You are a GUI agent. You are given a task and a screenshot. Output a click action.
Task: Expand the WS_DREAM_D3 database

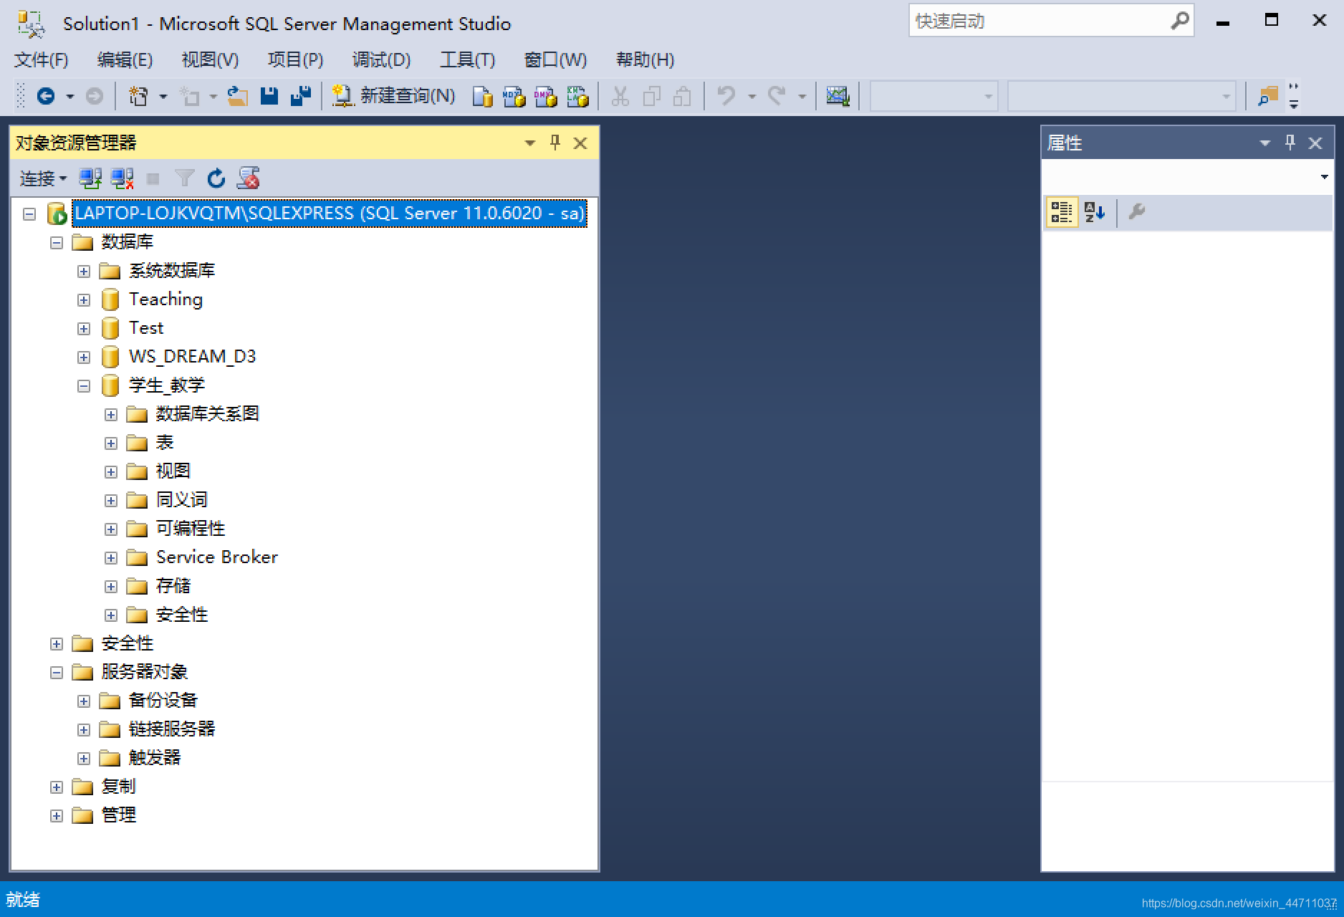coord(84,357)
